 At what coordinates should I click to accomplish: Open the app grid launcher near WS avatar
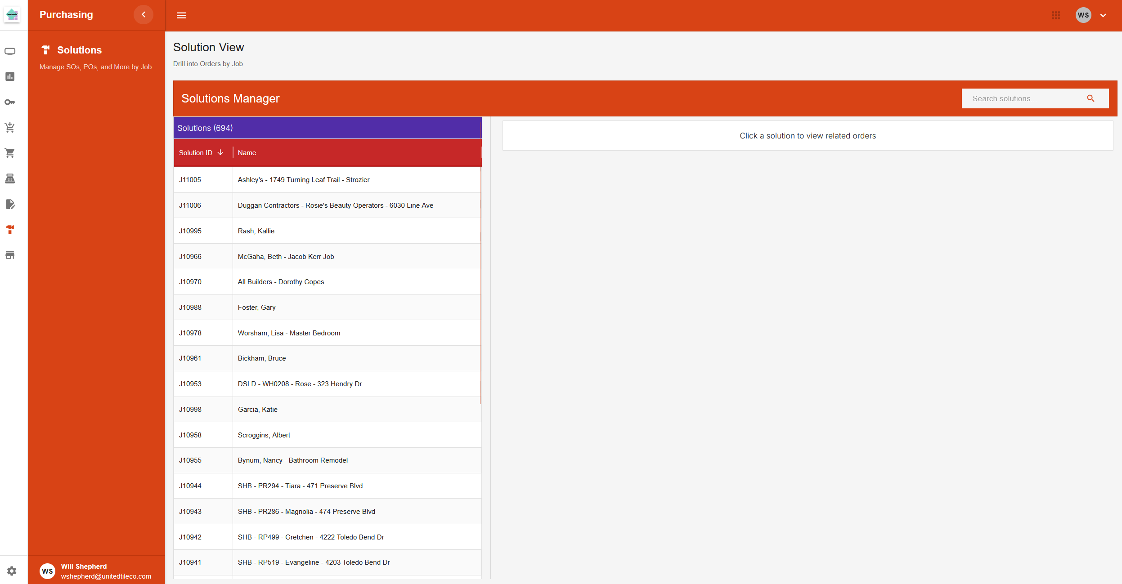pyautogui.click(x=1055, y=15)
